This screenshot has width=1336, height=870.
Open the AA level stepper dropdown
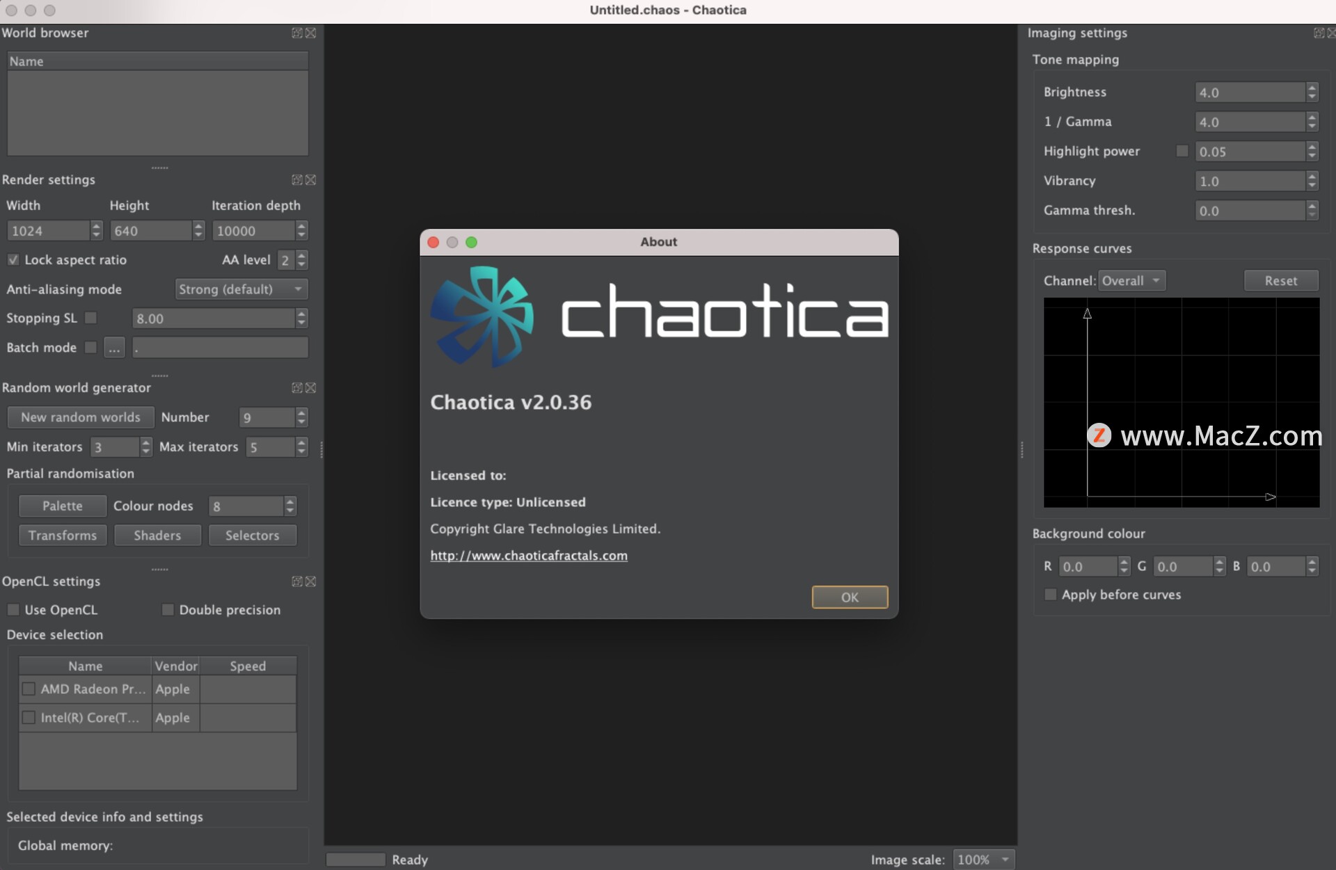(x=305, y=260)
